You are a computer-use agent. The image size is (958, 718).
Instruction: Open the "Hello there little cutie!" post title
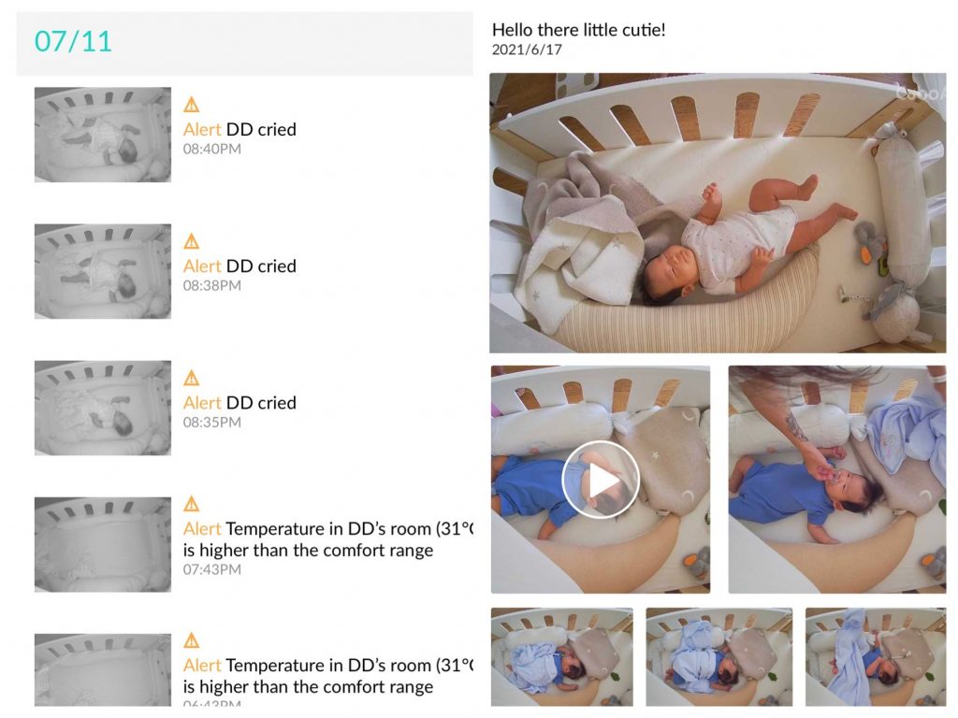(578, 30)
